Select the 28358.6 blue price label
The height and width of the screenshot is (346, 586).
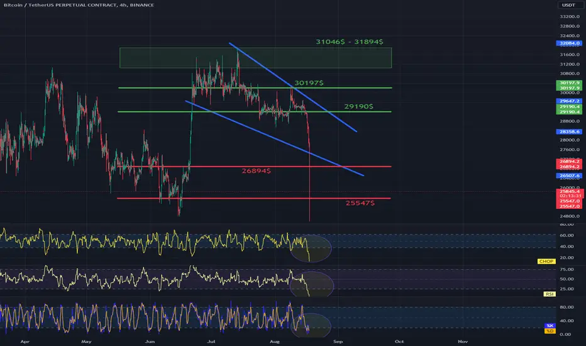(x=569, y=131)
